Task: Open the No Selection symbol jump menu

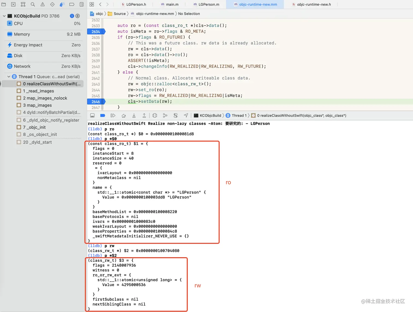Action: tap(189, 14)
